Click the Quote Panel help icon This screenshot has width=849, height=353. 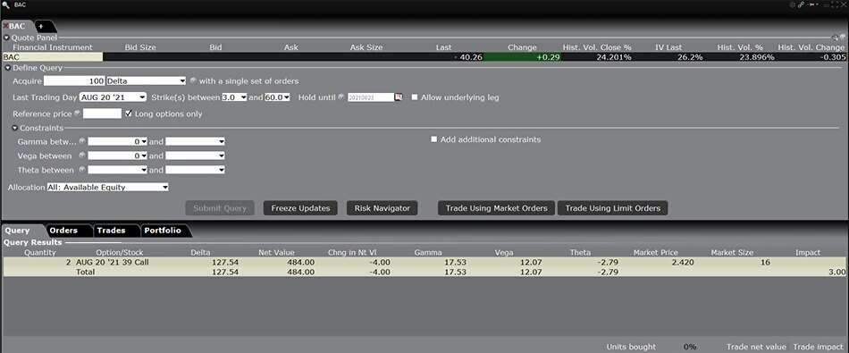(x=843, y=38)
